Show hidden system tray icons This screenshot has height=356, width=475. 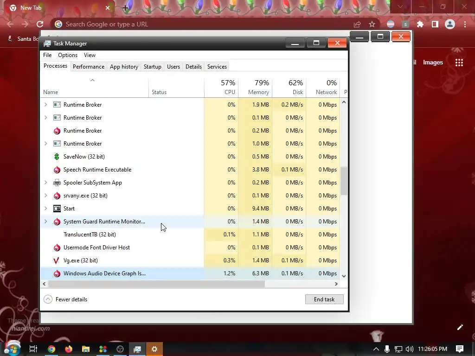pyautogui.click(x=376, y=349)
